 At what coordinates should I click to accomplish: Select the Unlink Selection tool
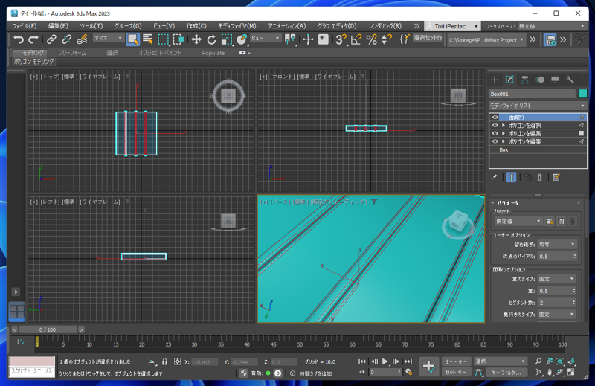tap(66, 39)
